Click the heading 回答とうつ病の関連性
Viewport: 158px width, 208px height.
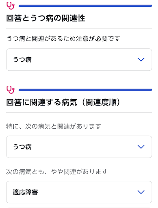coord(45,18)
